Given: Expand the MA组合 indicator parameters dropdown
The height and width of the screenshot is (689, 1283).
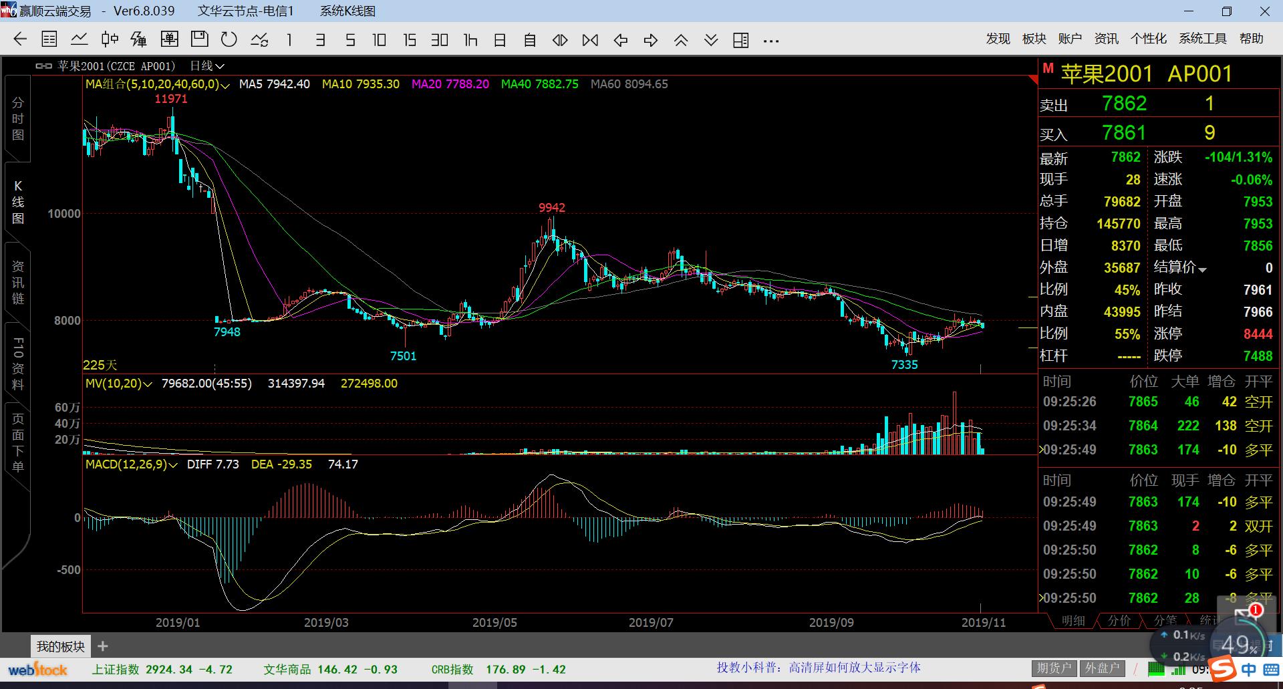Looking at the screenshot, I should click(x=225, y=85).
